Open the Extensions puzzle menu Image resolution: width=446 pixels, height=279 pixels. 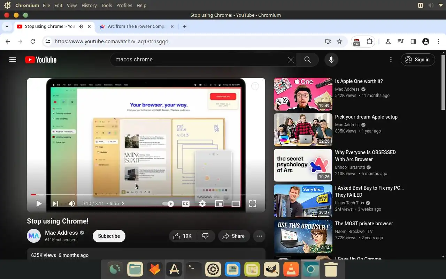coord(369,42)
